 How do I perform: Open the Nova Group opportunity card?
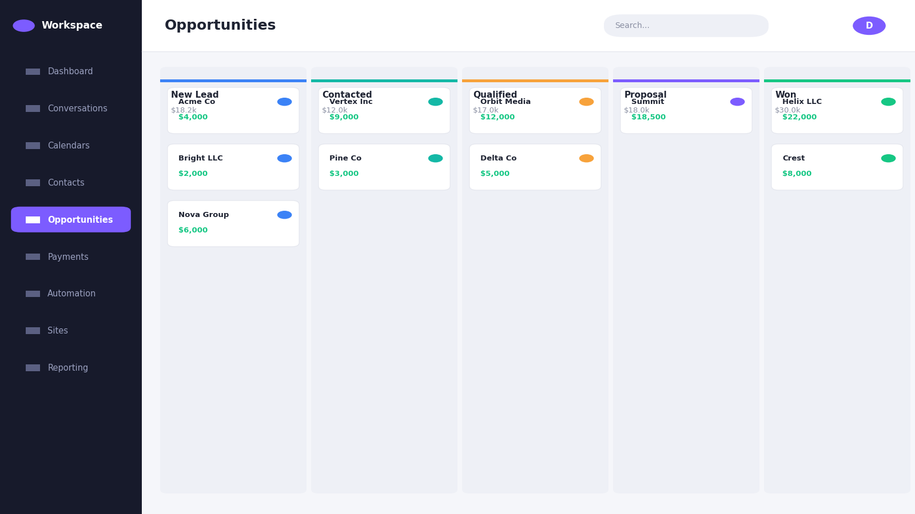[233, 223]
